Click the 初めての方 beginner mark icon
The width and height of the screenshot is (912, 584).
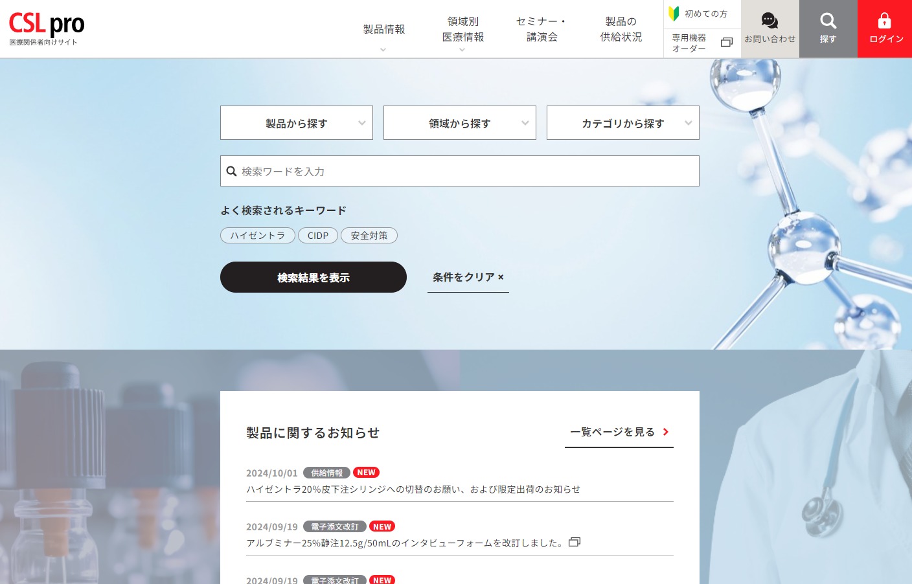(674, 14)
